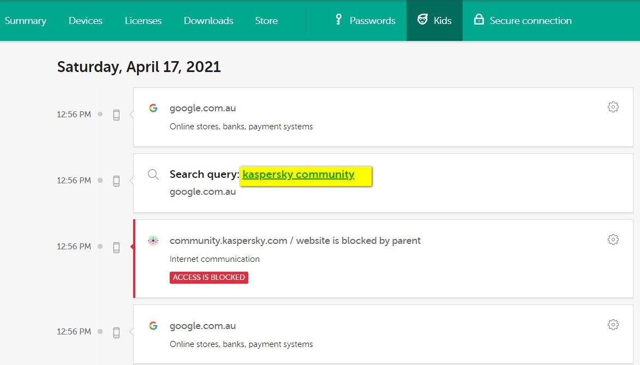Select the Kids tab

(434, 21)
